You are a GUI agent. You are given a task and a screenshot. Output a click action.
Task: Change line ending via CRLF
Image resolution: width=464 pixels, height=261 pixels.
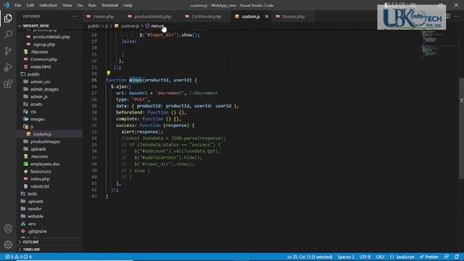tap(380, 257)
